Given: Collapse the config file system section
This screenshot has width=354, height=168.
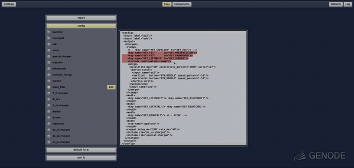Looking at the screenshot, I should tap(81, 26).
